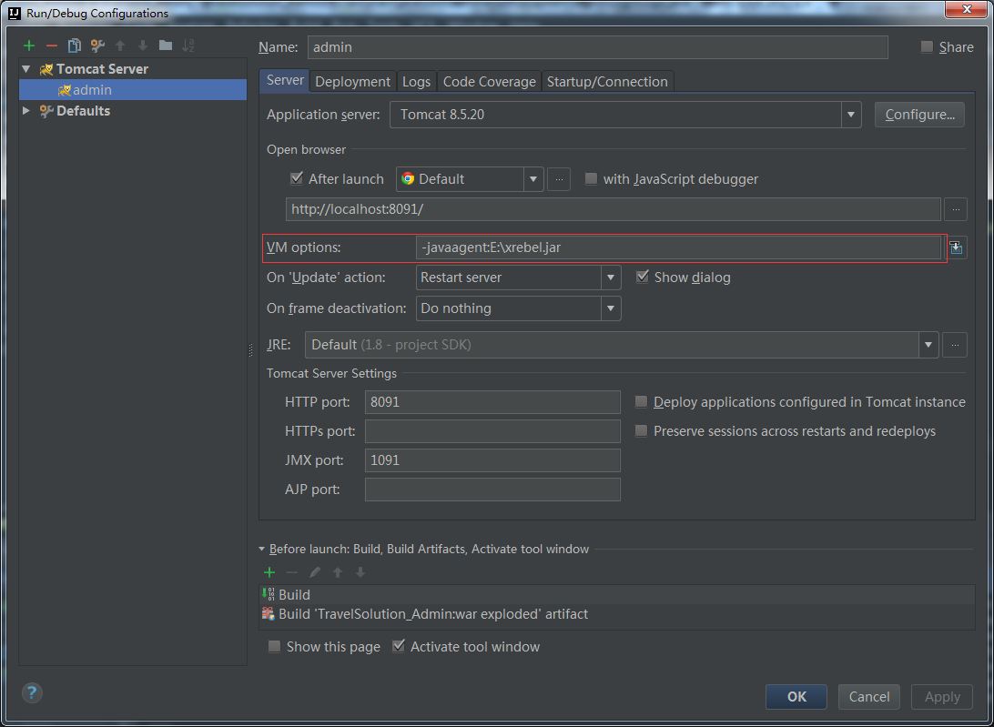Click IntelliJ icon in title bar

[14, 13]
